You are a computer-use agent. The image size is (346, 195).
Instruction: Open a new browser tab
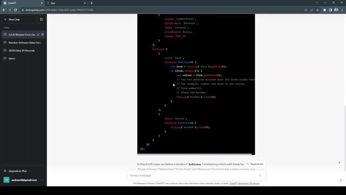click(91, 3)
